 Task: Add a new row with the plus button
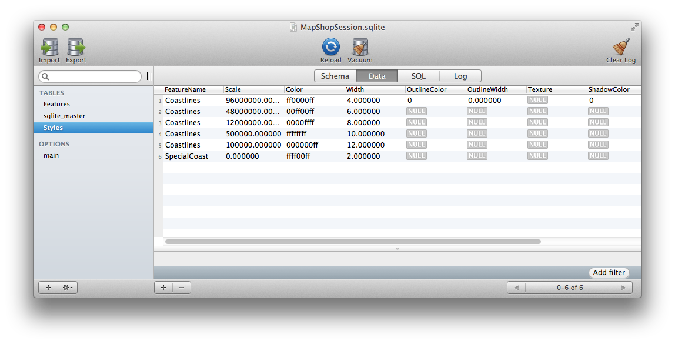click(x=163, y=288)
